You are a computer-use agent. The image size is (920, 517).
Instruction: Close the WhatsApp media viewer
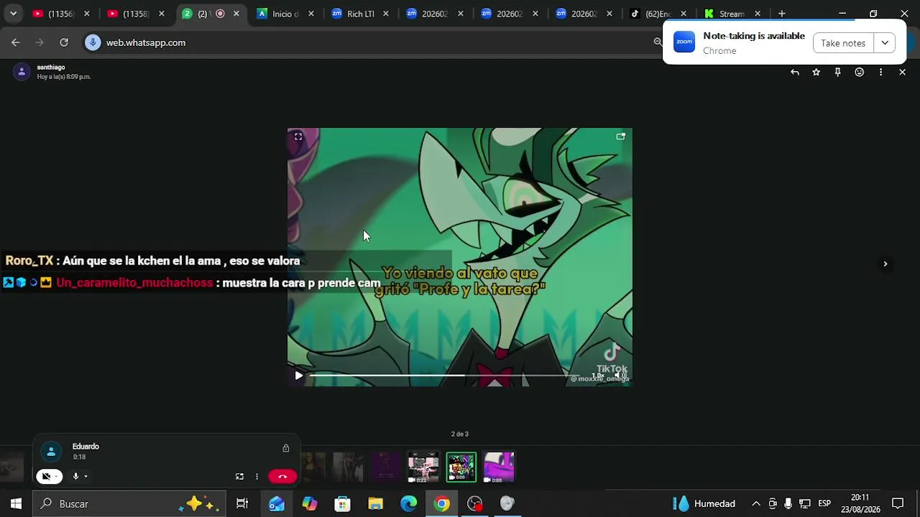click(x=902, y=73)
